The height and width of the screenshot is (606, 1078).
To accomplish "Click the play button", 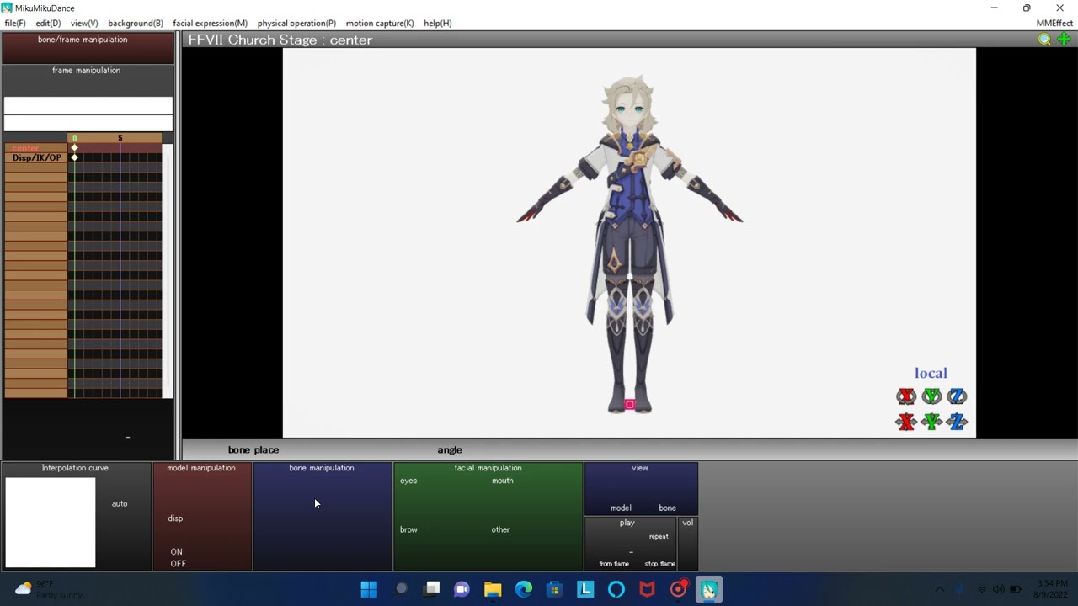I will pos(627,523).
